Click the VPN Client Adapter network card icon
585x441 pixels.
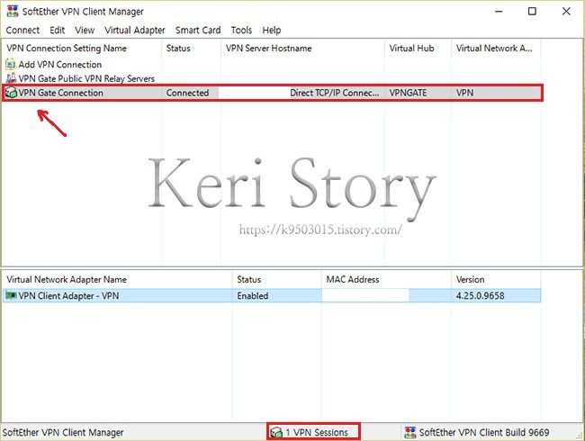(11, 296)
